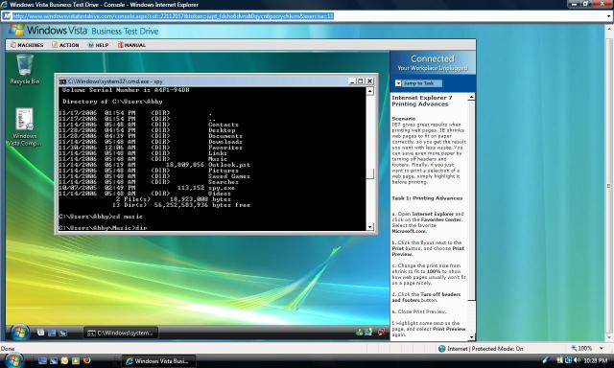Click the magnifier zoom icon showing 100%
The image size is (614, 368).
[x=574, y=348]
